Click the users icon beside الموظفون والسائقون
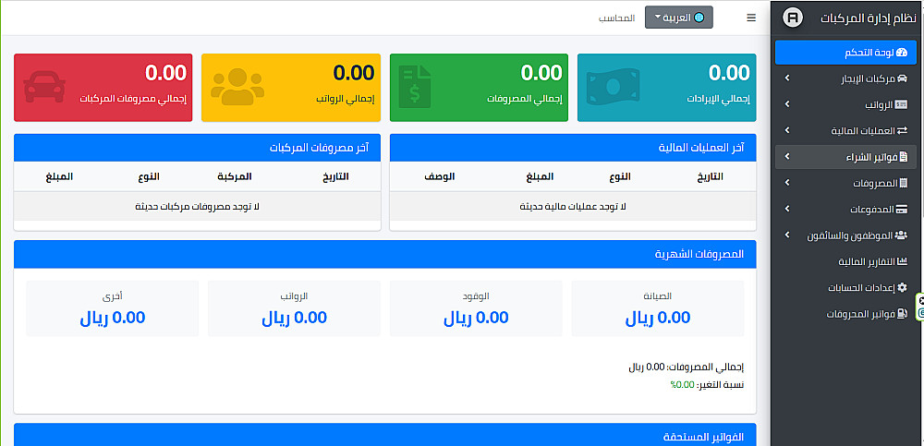924x446 pixels. point(902,235)
